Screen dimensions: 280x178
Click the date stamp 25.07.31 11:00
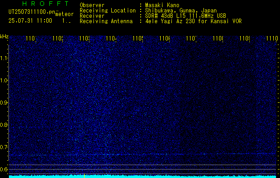point(30,21)
